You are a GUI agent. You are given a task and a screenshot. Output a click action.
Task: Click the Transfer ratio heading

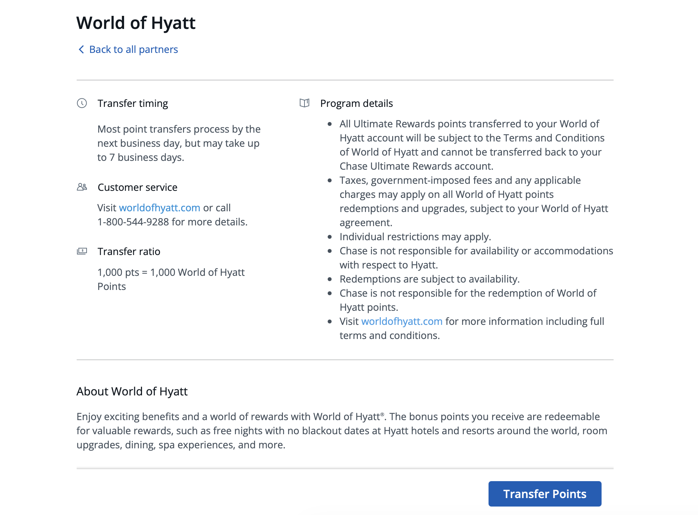pos(129,252)
